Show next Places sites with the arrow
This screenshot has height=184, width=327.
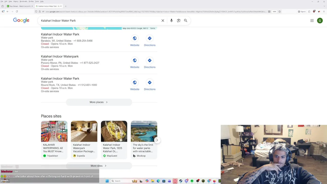(157, 140)
